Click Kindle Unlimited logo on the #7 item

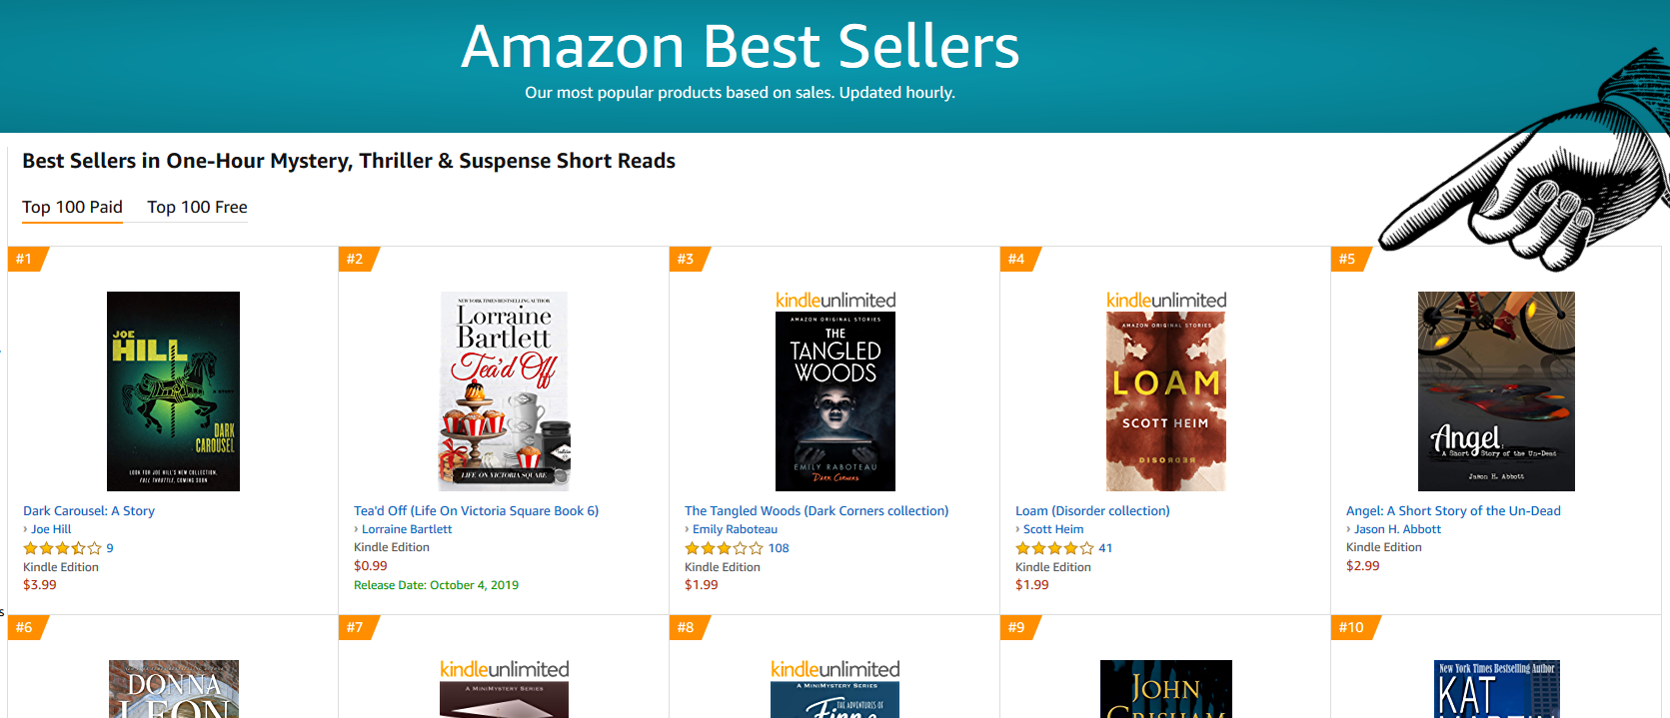505,670
